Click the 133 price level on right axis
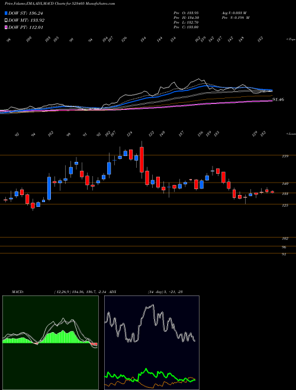Screen dimensions: 296x390 click(x=285, y=194)
